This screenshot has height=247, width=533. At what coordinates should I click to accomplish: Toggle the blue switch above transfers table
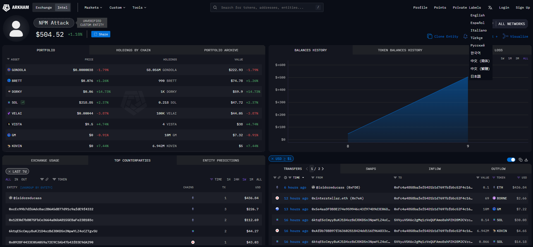pyautogui.click(x=511, y=160)
